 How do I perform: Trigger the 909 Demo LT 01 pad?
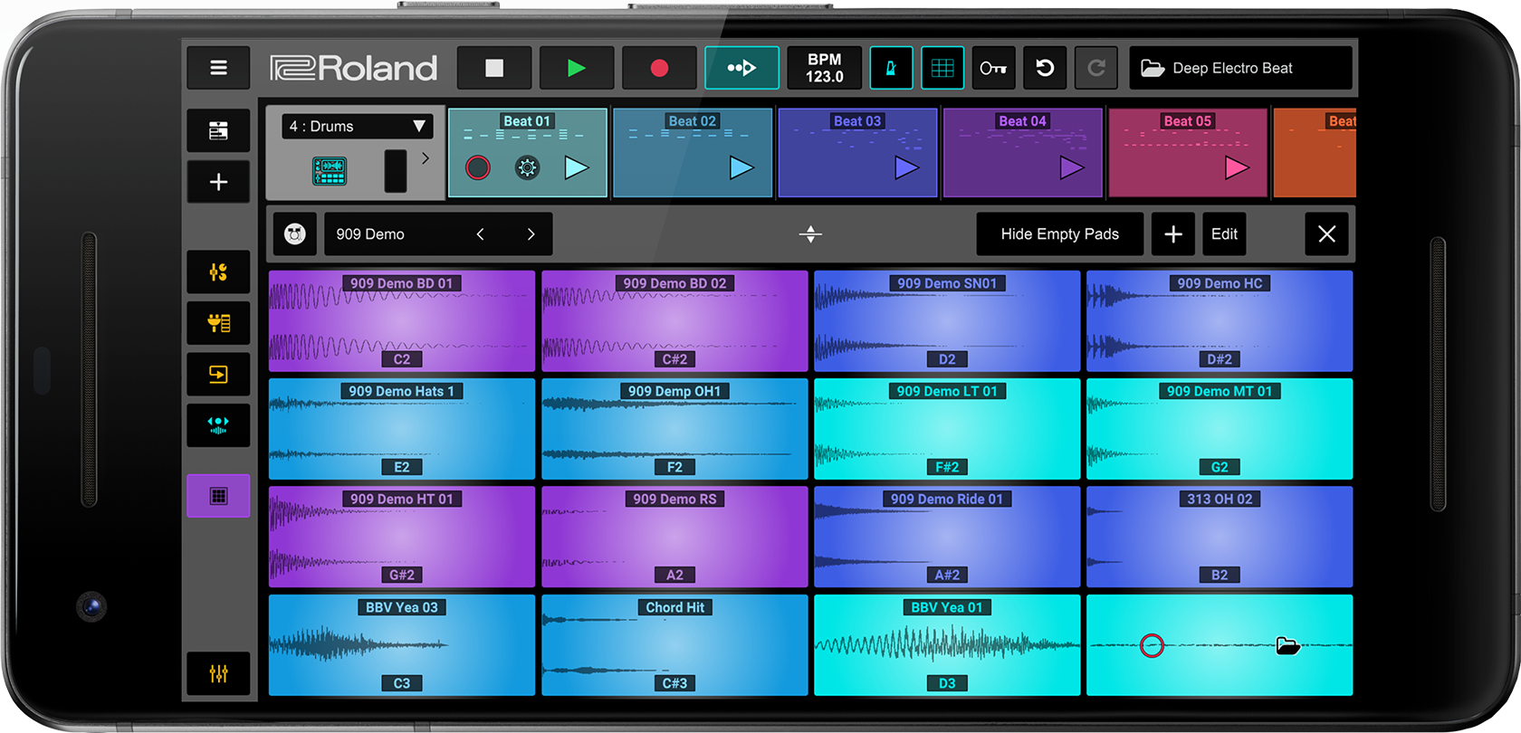[x=947, y=429]
